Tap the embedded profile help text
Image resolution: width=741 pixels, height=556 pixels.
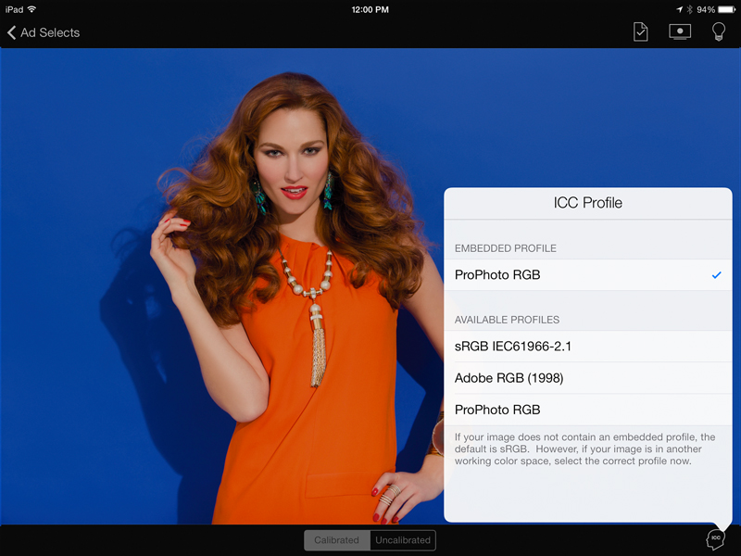click(x=585, y=449)
